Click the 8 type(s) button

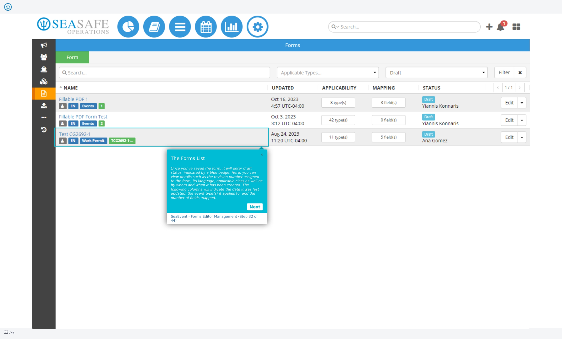click(x=338, y=103)
